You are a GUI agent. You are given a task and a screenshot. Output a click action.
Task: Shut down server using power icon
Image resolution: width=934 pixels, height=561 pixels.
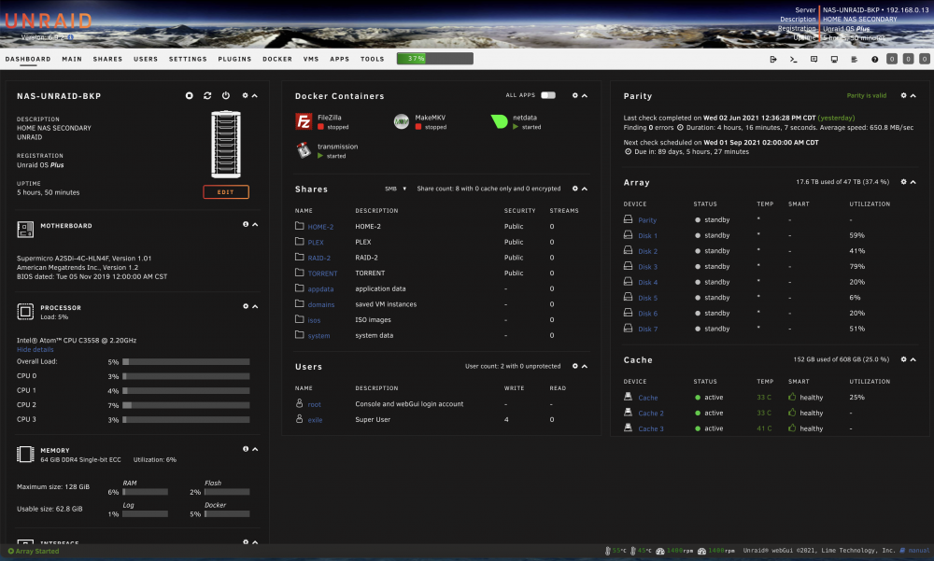[x=226, y=96]
